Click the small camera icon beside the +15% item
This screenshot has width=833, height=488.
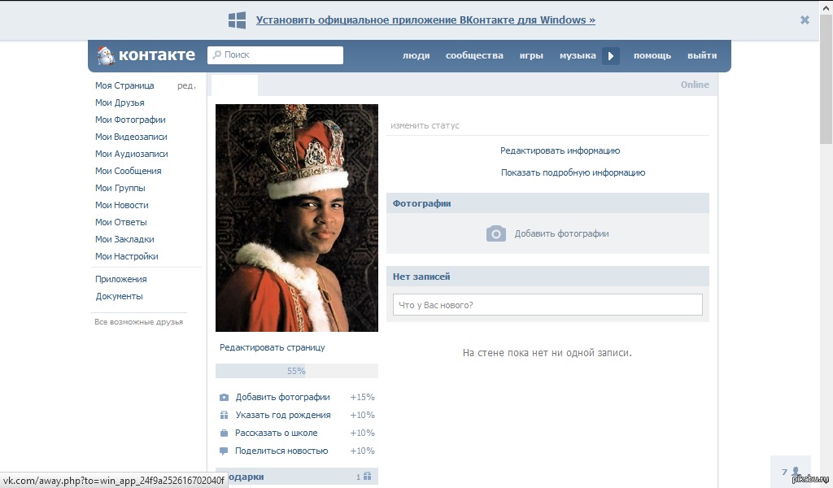click(x=224, y=398)
